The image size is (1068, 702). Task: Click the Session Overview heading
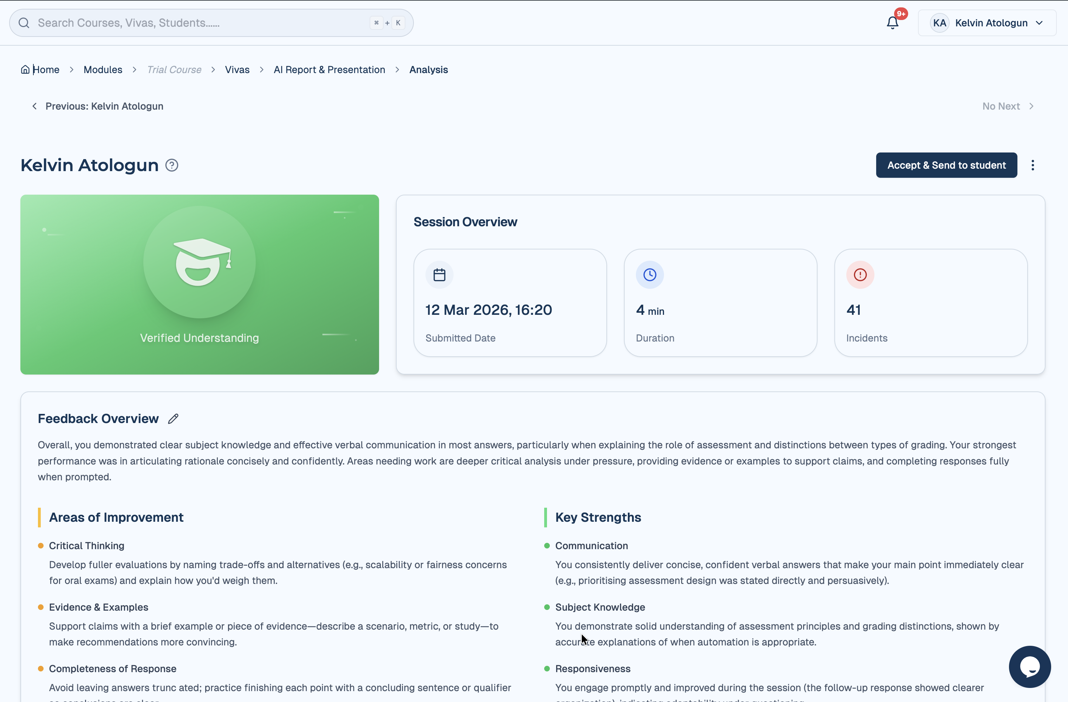click(x=465, y=222)
